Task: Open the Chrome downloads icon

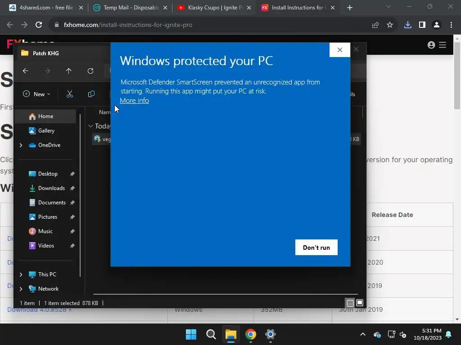Action: tap(408, 25)
